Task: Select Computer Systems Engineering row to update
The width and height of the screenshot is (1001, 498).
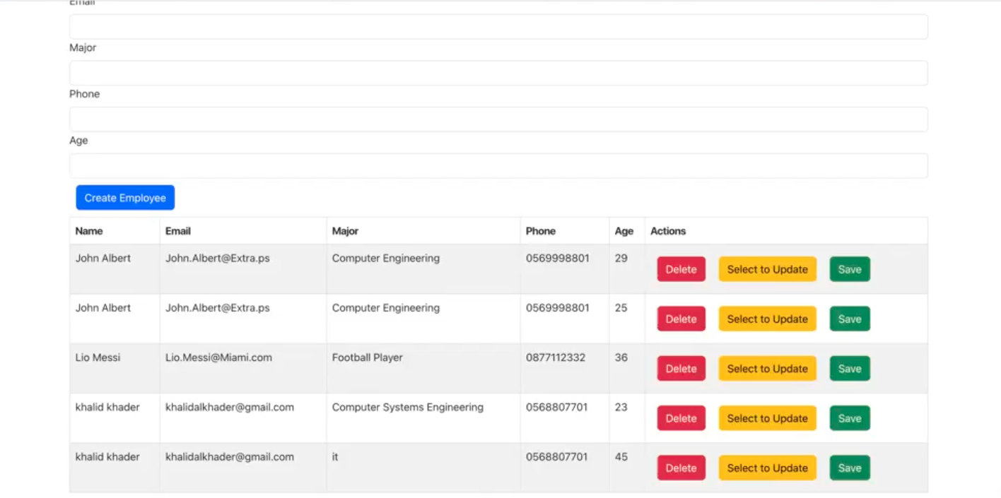Action: click(768, 418)
